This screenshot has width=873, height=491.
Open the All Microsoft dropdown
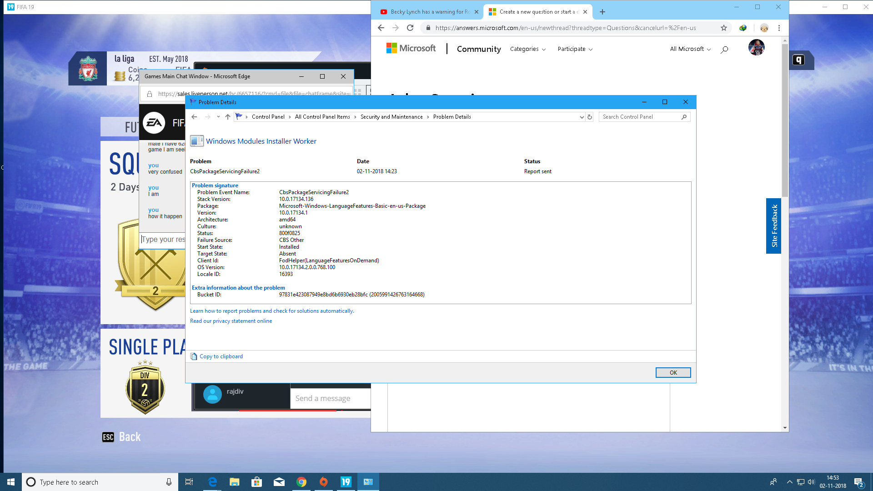(690, 49)
